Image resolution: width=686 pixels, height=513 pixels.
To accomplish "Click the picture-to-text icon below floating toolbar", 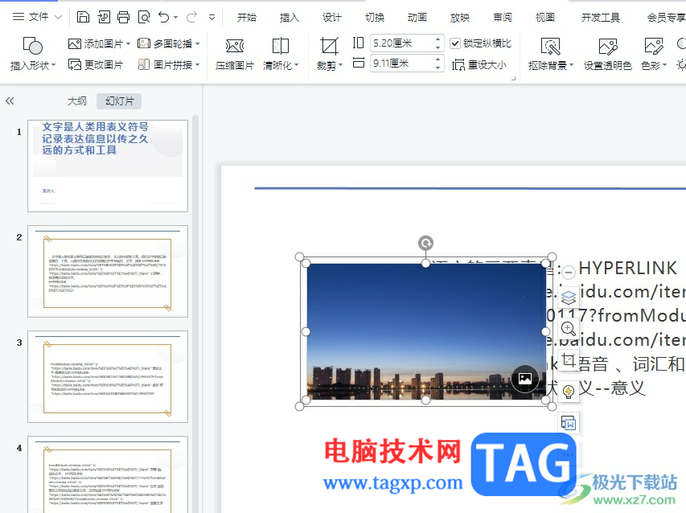I will [569, 423].
